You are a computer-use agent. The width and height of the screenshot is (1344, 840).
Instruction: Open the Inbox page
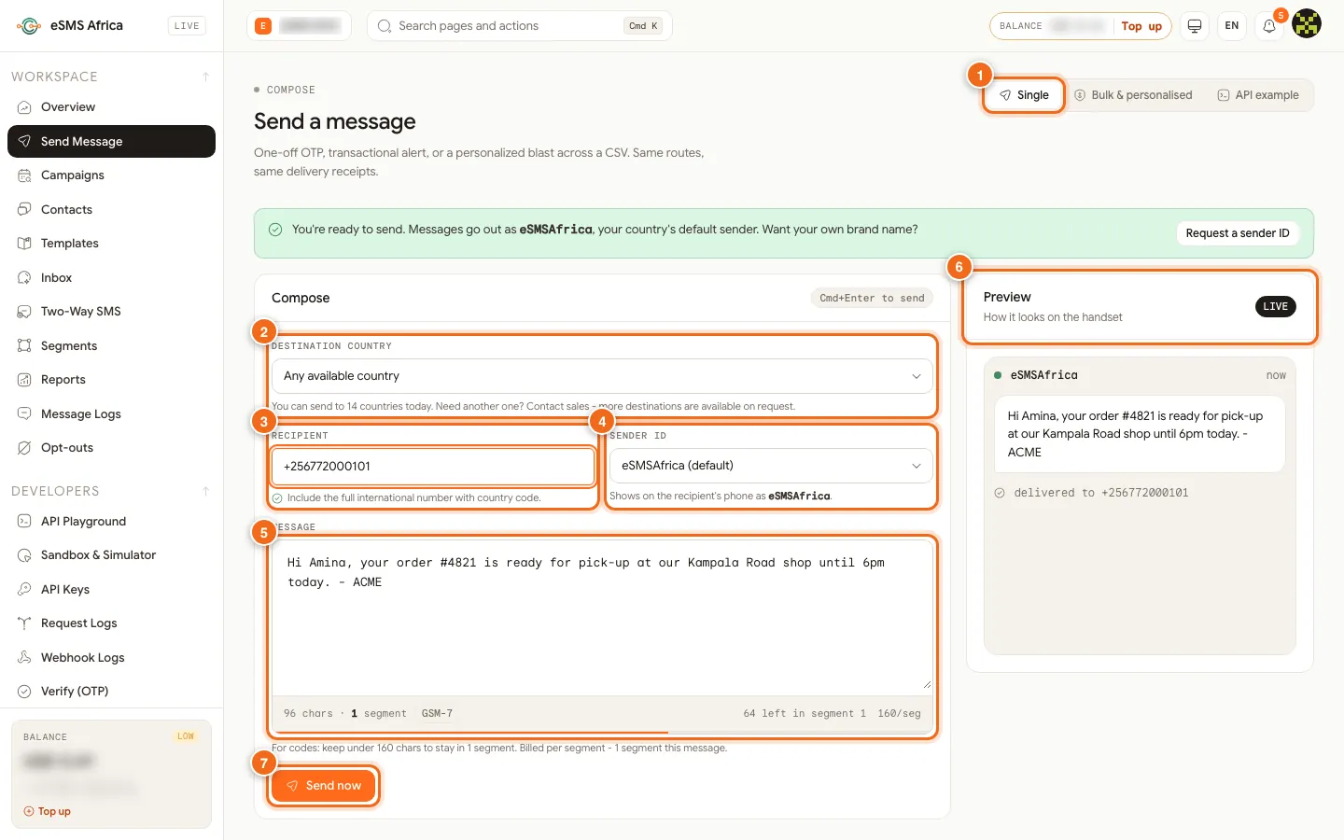[x=111, y=278]
